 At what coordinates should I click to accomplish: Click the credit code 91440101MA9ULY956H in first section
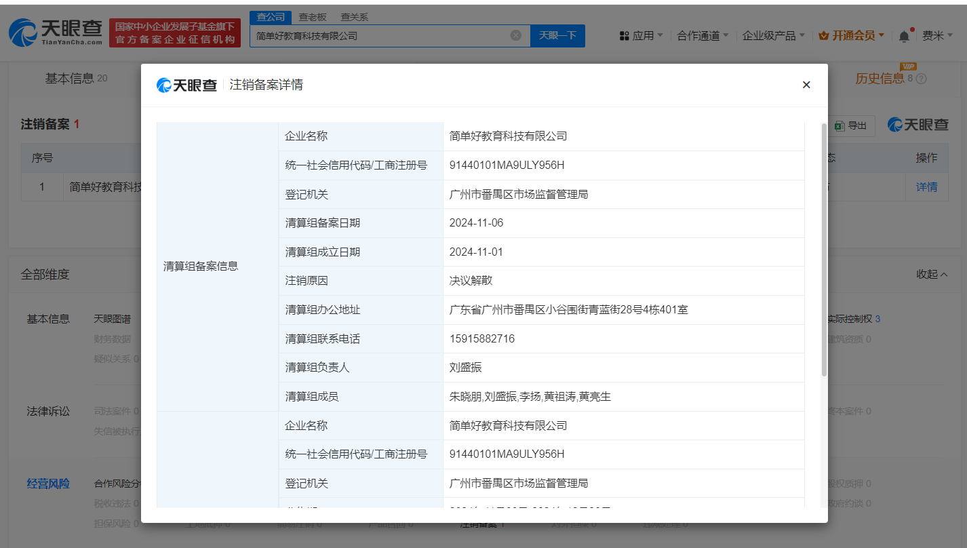tap(507, 165)
